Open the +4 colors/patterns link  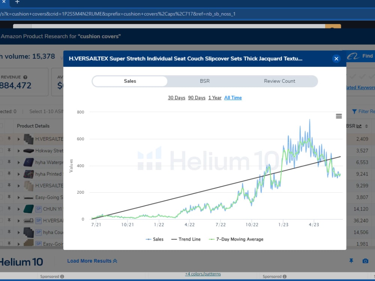[203, 274]
